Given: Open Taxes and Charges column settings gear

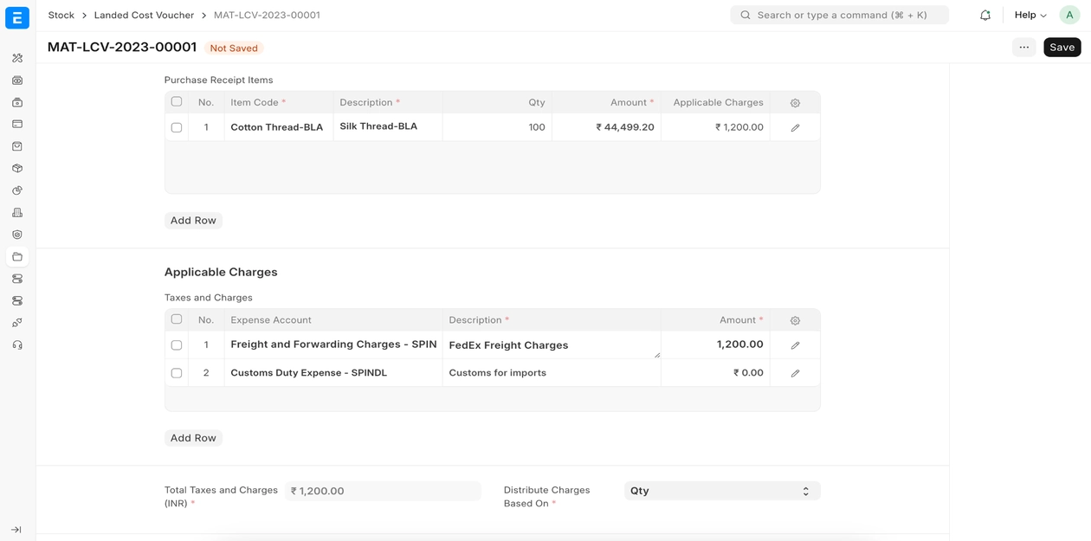Looking at the screenshot, I should (x=795, y=320).
